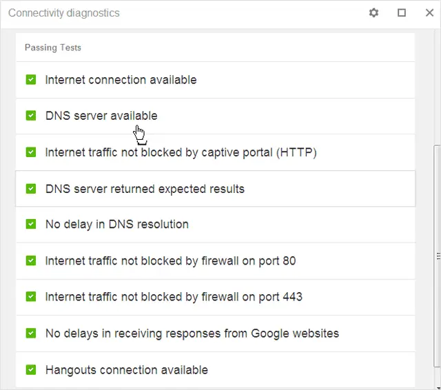Click the vertical scrollbar thumb

(x=438, y=256)
